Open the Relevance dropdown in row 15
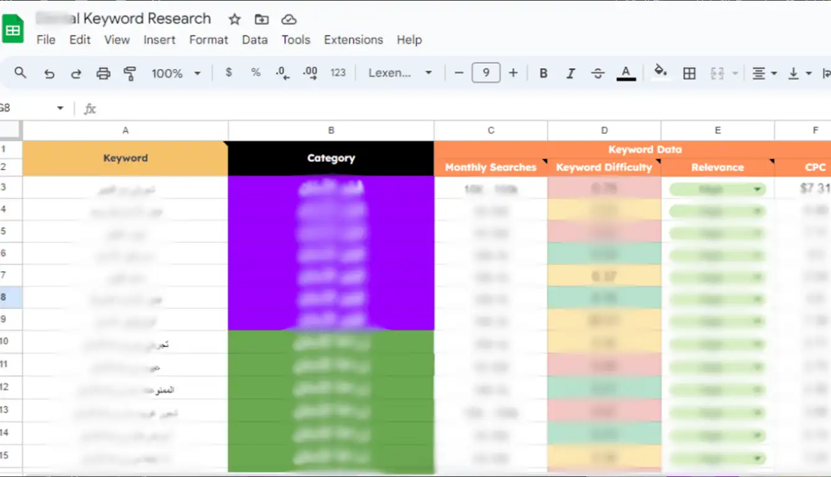The height and width of the screenshot is (477, 831). (x=757, y=458)
